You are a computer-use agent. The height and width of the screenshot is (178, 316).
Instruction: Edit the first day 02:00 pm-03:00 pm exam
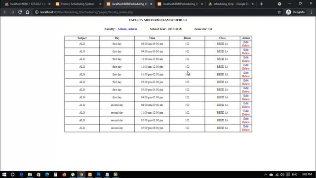(x=246, y=80)
